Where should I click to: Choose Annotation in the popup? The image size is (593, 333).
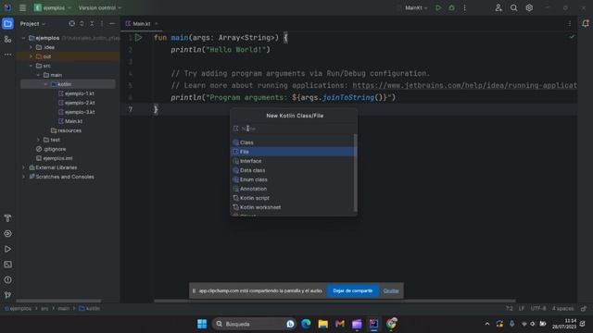coord(293,189)
